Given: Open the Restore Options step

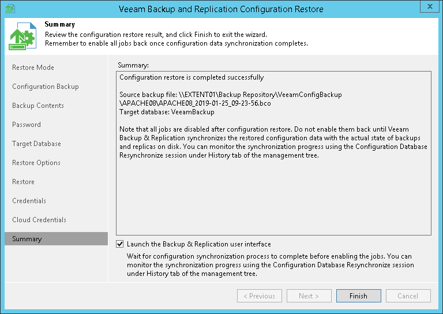Looking at the screenshot, I should [x=36, y=163].
